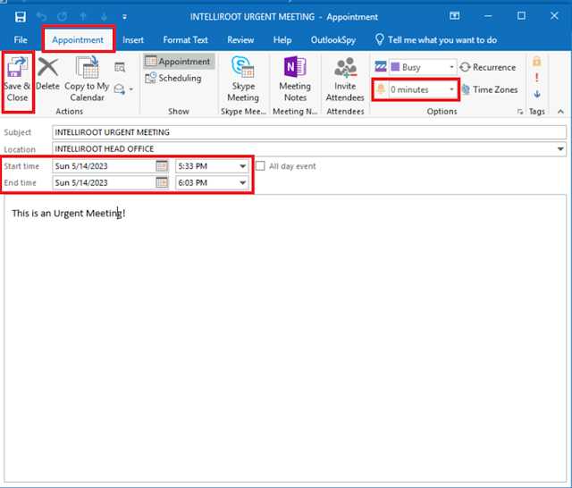Add a Skype Meeting
Image resolution: width=572 pixels, height=488 pixels.
coord(243,80)
